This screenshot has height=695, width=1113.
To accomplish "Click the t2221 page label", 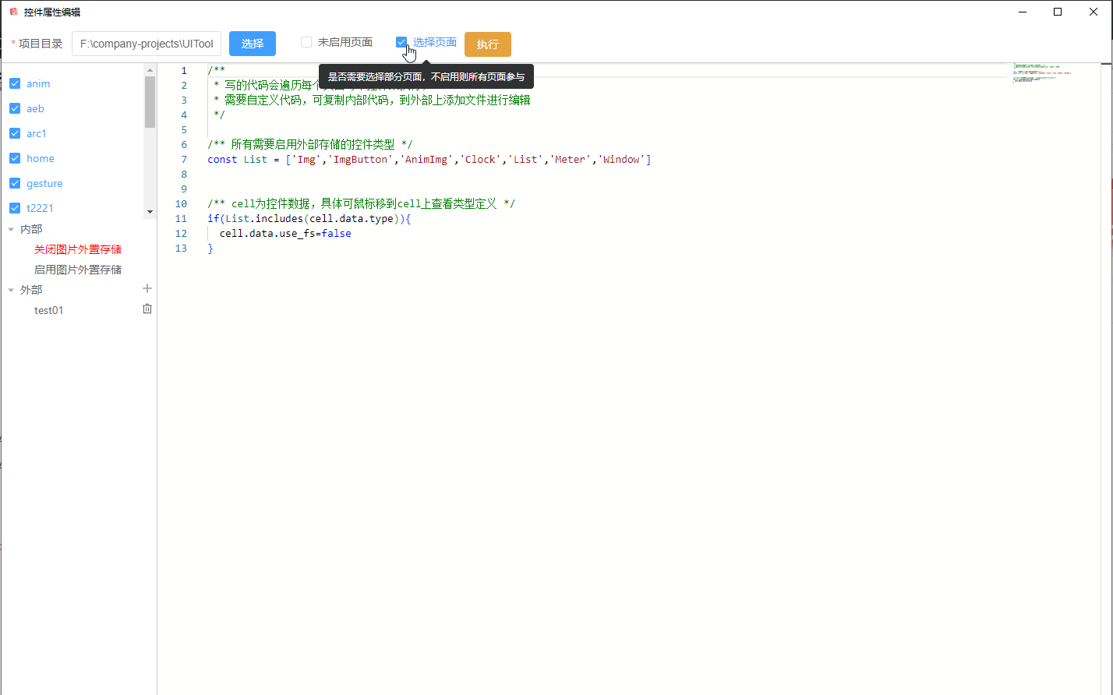I will [40, 208].
